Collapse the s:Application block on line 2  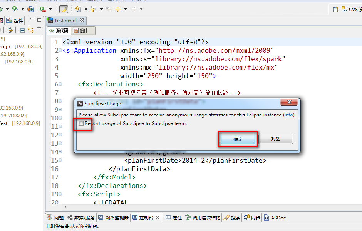pos(60,50)
